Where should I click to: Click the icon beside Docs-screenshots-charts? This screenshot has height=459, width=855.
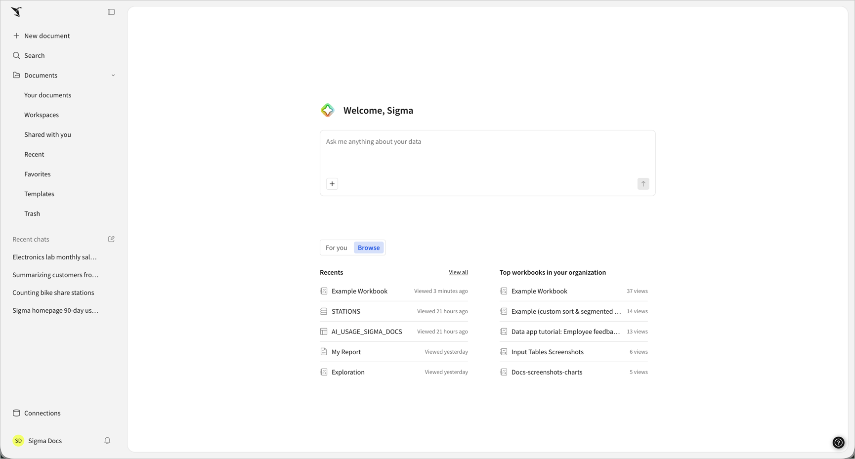click(504, 372)
